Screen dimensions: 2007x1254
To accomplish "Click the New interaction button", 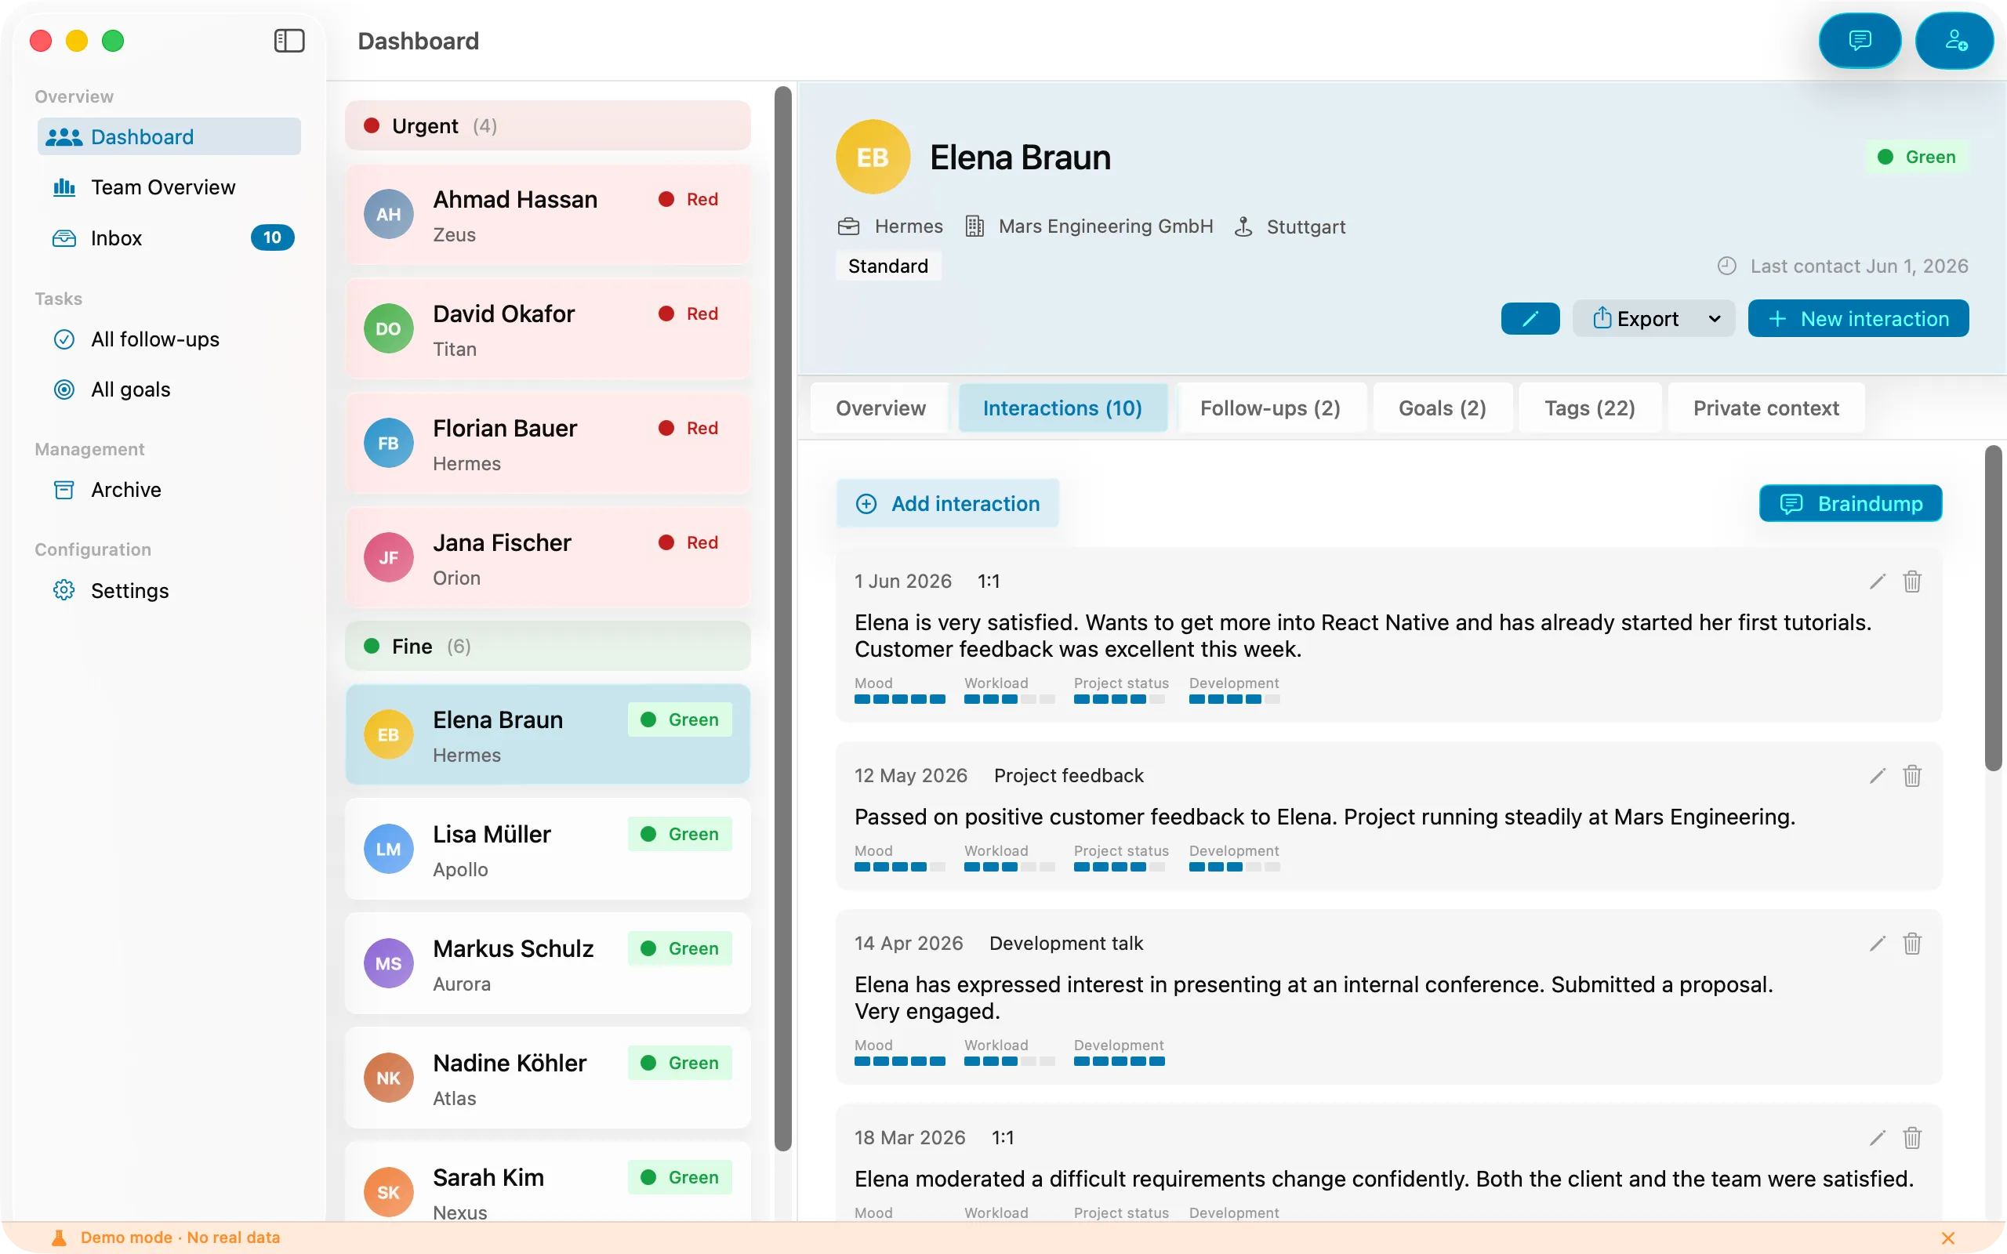I will point(1858,318).
